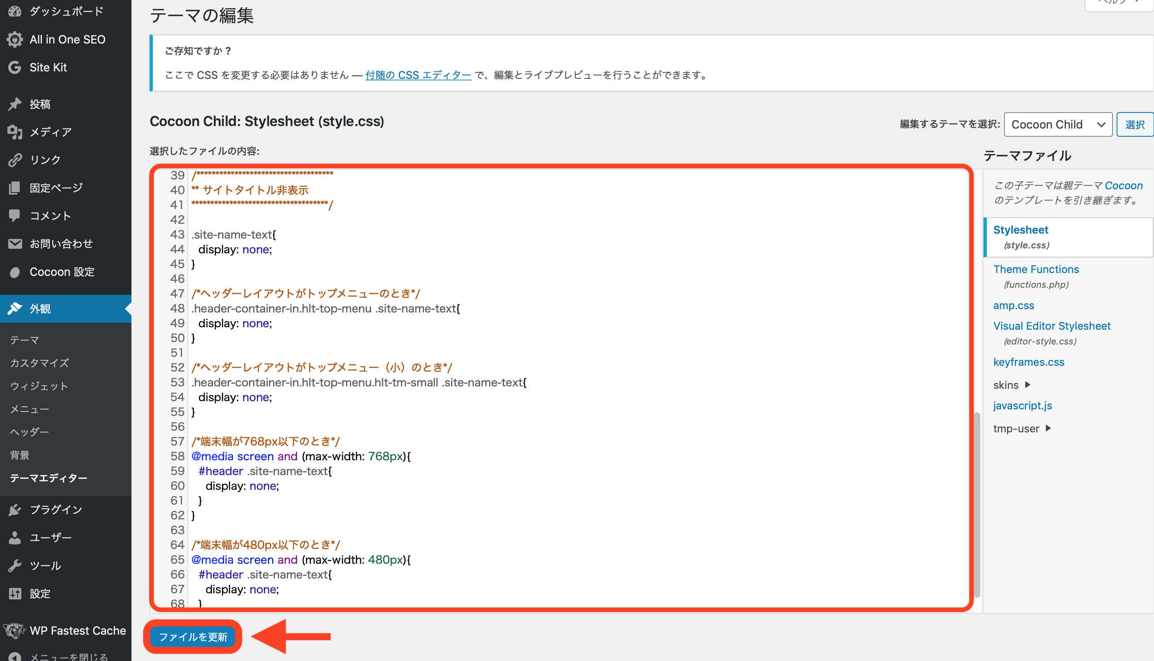Click line number 58 in the gutter
This screenshot has width=1154, height=661.
[177, 456]
